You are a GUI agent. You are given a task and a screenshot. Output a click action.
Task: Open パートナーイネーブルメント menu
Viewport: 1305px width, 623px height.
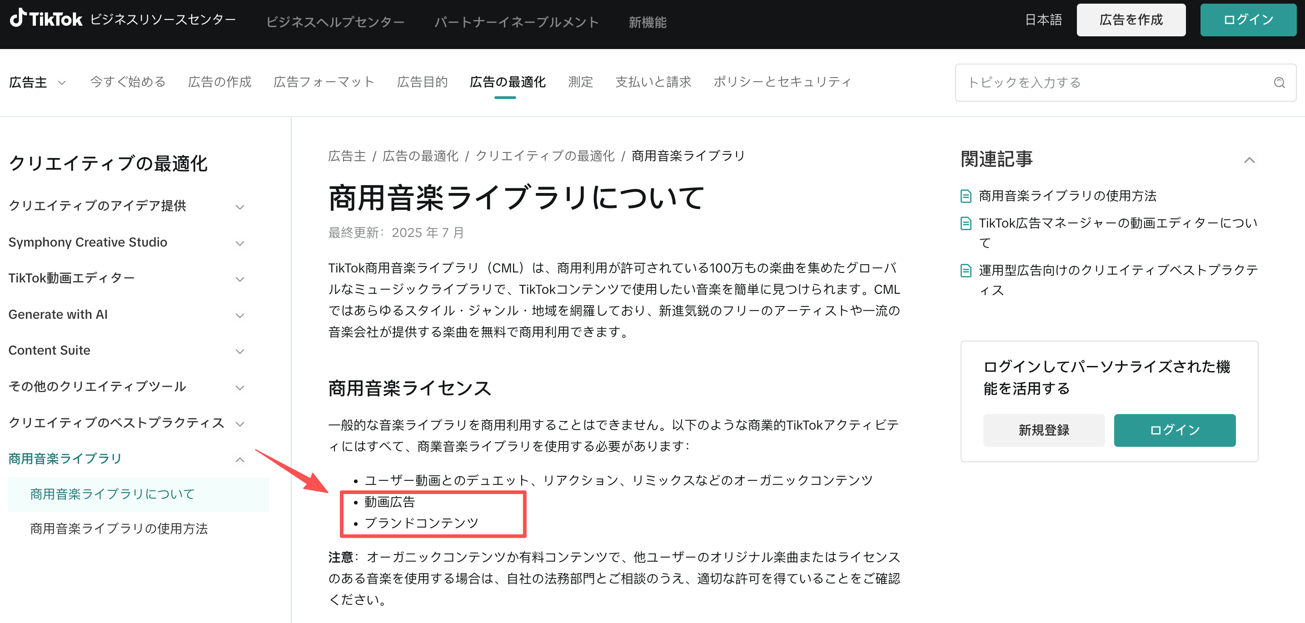point(517,22)
